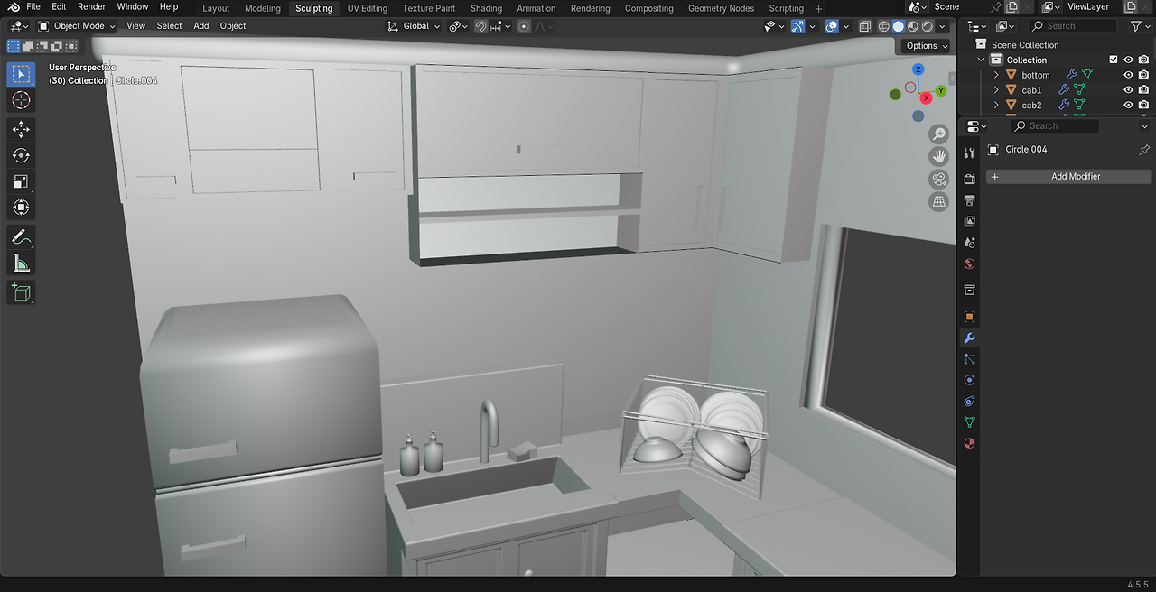Pin the Circle.004 properties context
The width and height of the screenshot is (1156, 592).
click(x=1144, y=150)
